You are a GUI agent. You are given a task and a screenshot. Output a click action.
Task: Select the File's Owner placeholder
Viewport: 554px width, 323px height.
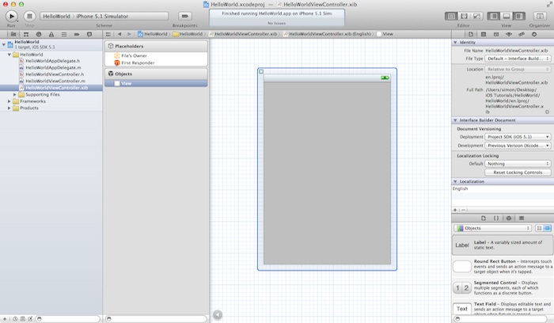pyautogui.click(x=135, y=55)
